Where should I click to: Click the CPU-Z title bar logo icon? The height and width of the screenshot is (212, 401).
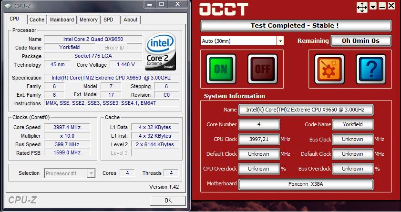click(x=8, y=6)
